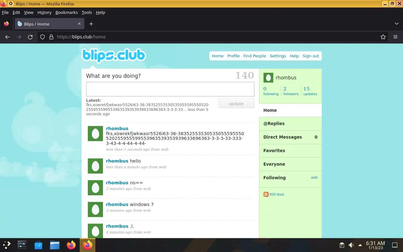This screenshot has width=403, height=252.
Task: Click the add link next to Following
Action: pos(314,177)
